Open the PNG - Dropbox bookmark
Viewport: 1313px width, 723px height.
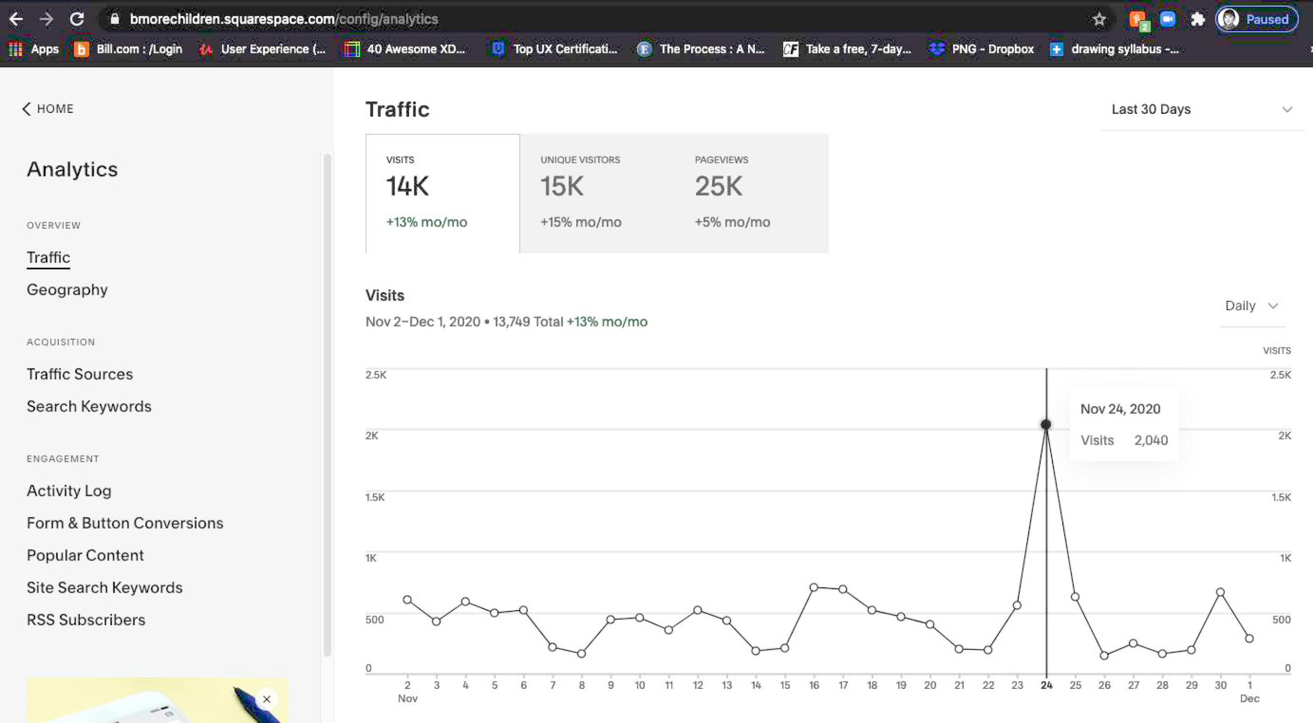981,49
